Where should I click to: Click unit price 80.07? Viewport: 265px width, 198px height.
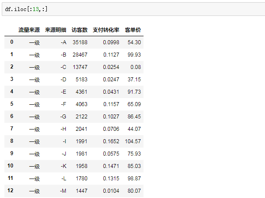[134, 191]
